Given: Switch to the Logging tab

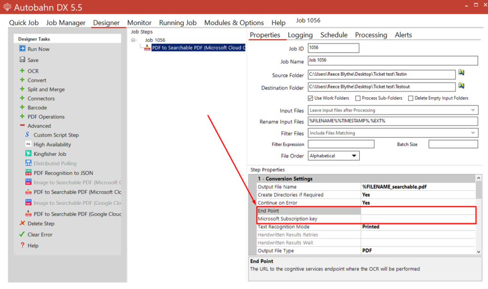Looking at the screenshot, I should 300,35.
